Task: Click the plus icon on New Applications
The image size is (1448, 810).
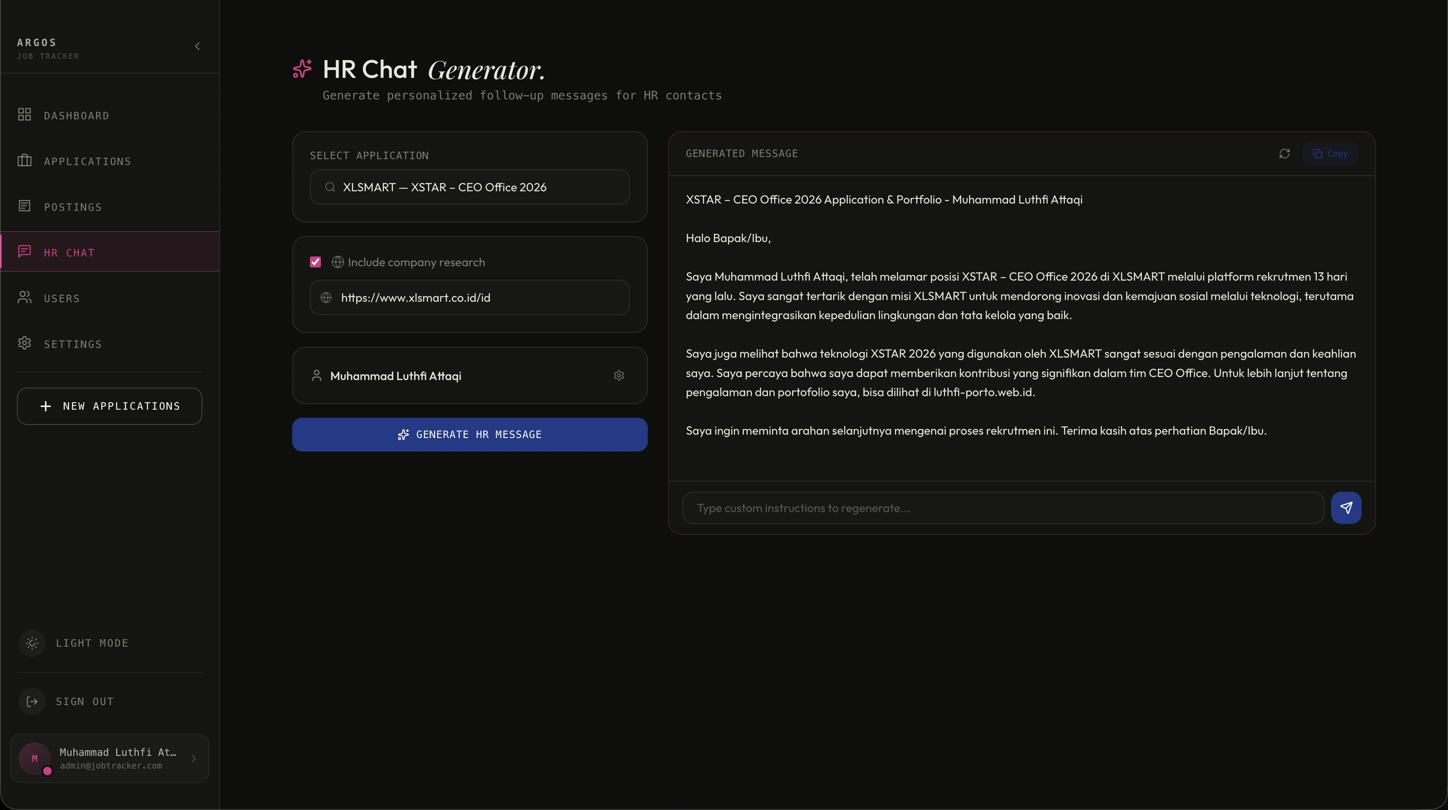Action: click(46, 406)
